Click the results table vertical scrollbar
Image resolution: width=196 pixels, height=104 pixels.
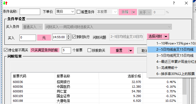pos(184,87)
